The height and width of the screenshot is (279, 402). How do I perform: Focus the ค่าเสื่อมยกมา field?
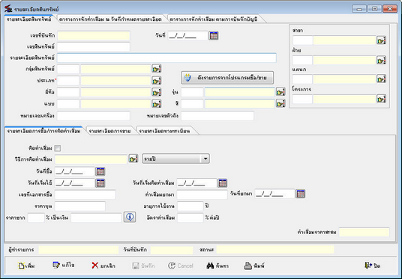click(x=202, y=194)
